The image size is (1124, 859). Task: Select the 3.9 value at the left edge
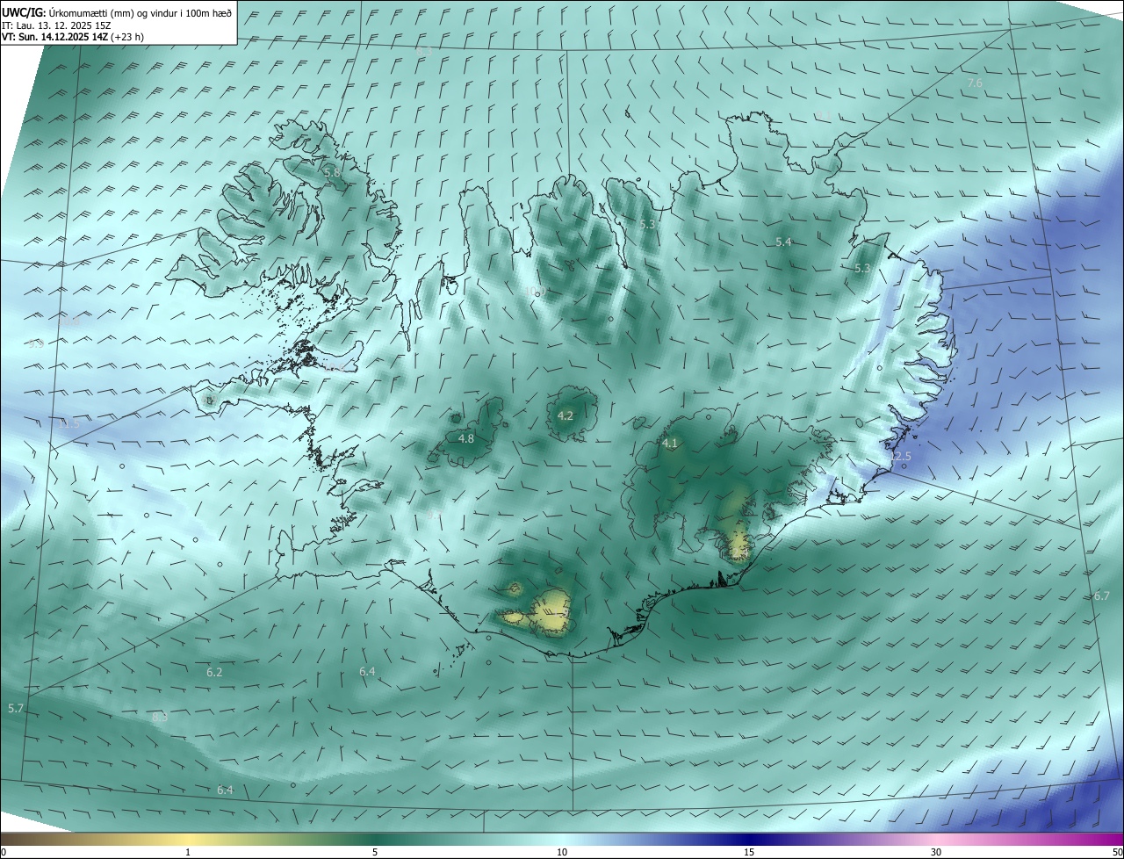click(x=36, y=344)
